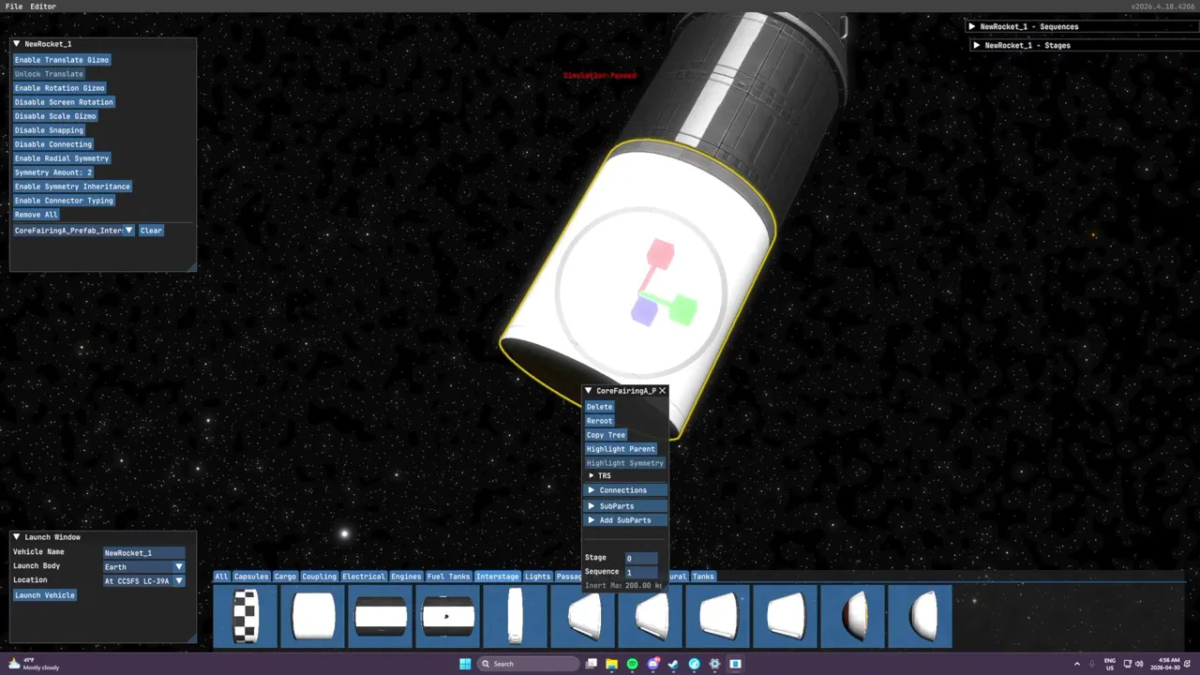1200x675 pixels.
Task: Click the Copy Tree button
Action: click(x=606, y=435)
